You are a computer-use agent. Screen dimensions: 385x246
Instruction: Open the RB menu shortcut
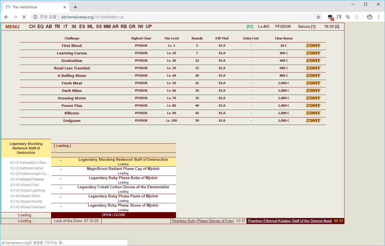point(124,26)
